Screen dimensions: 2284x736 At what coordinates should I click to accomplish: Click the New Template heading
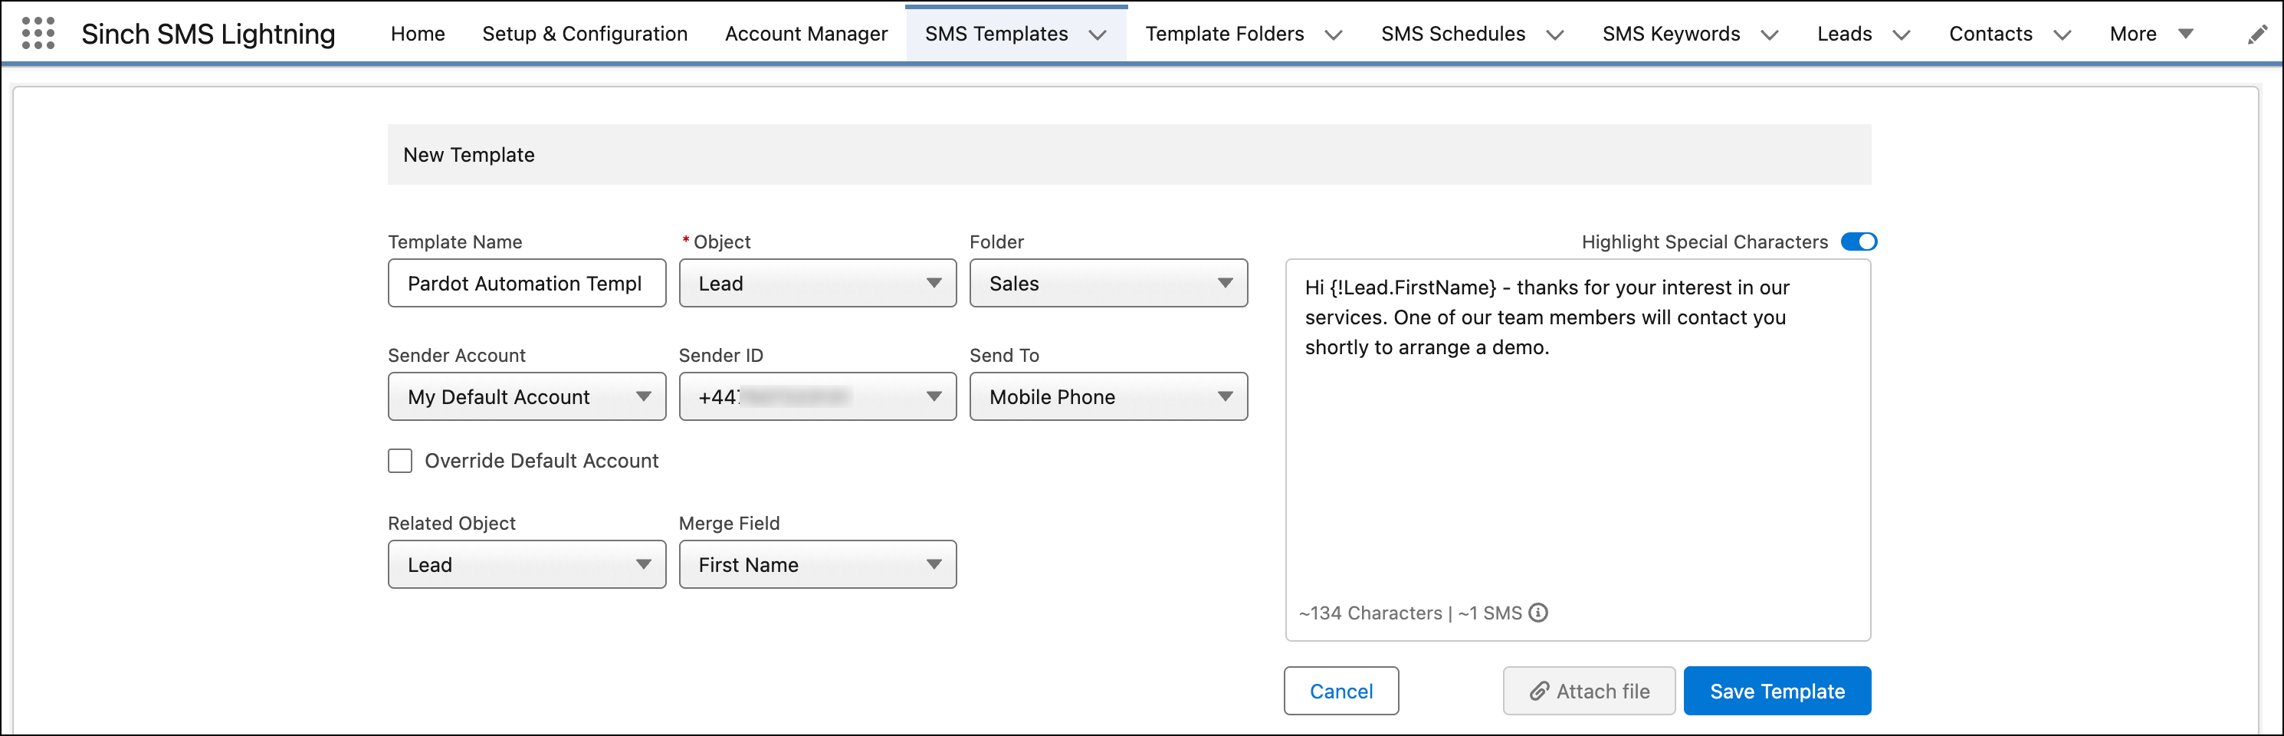(469, 155)
